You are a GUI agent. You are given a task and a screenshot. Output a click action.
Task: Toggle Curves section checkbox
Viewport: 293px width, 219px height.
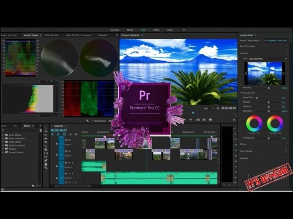pos(286,144)
